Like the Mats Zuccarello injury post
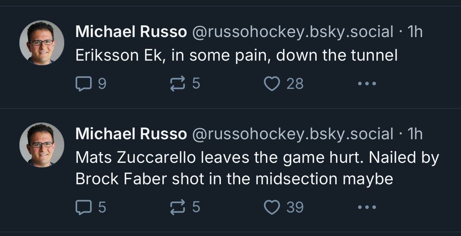461x236 pixels. [x=272, y=207]
